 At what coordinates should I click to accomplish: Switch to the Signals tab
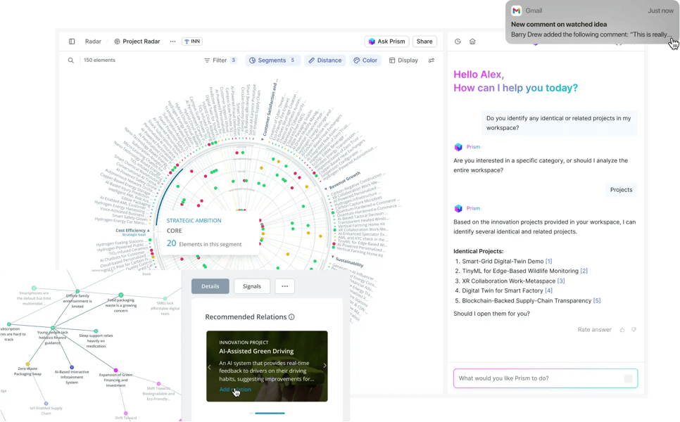coord(252,286)
